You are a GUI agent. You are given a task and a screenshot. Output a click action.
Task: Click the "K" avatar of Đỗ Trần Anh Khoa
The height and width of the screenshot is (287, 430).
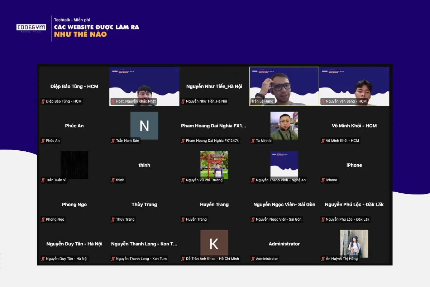click(214, 244)
